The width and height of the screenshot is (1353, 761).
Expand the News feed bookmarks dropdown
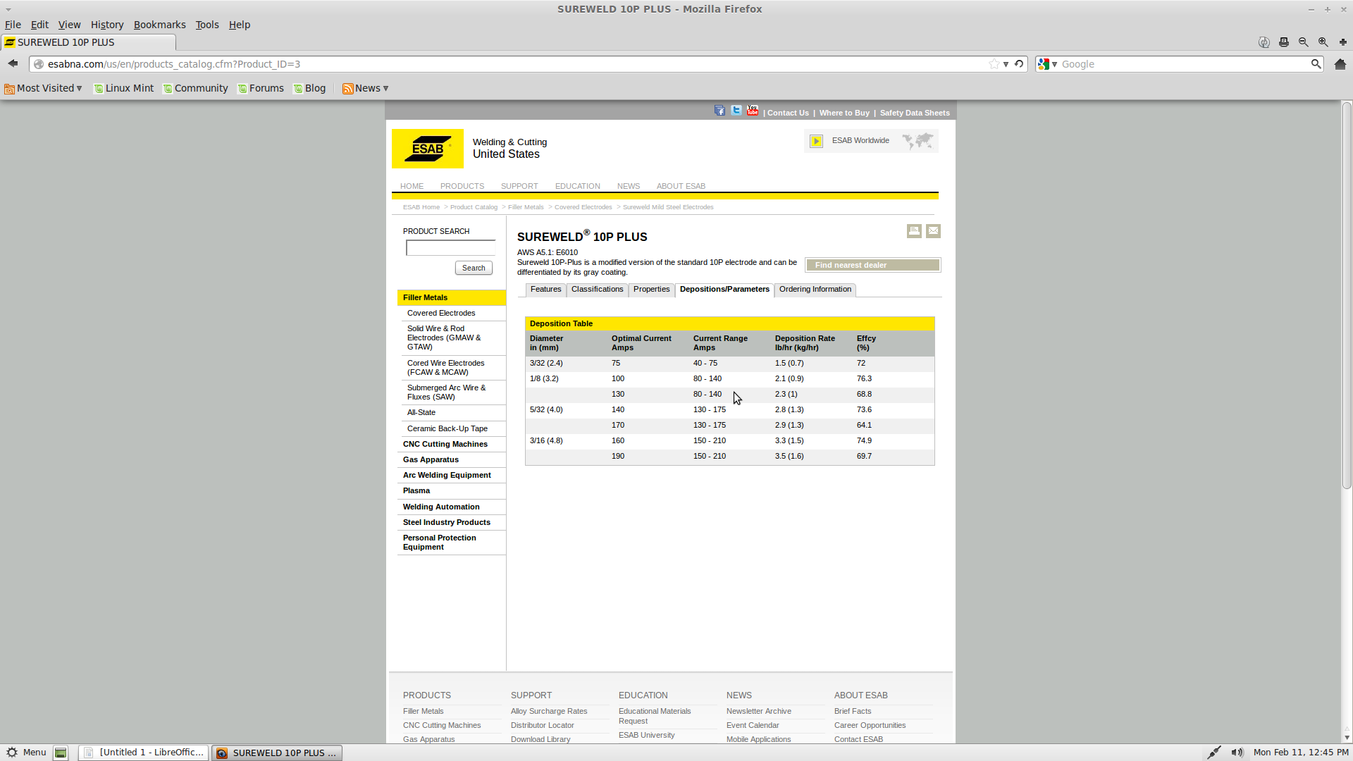tap(366, 88)
